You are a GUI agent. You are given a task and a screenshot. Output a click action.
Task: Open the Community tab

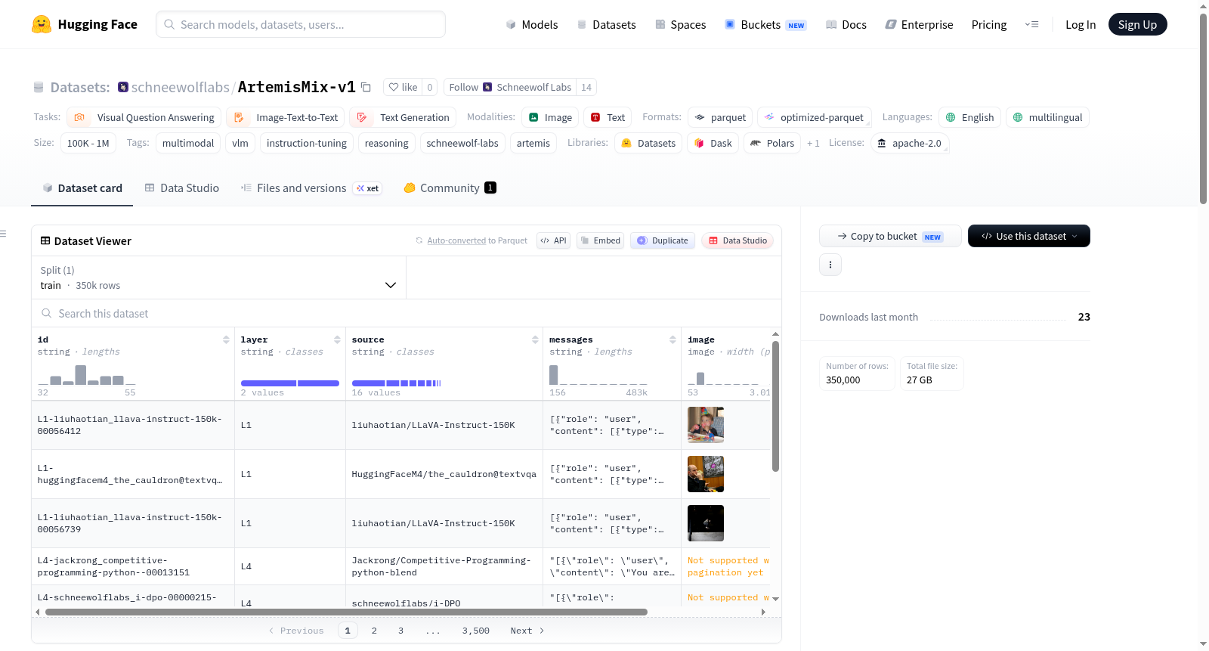point(450,188)
